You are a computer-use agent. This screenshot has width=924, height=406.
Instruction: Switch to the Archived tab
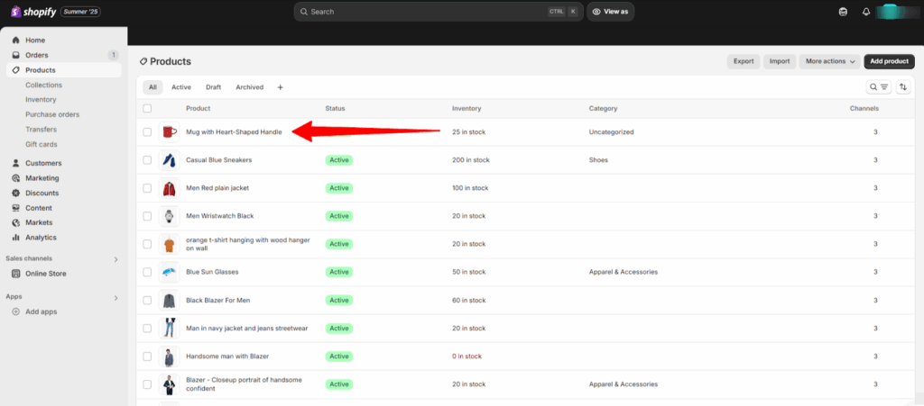tap(249, 87)
